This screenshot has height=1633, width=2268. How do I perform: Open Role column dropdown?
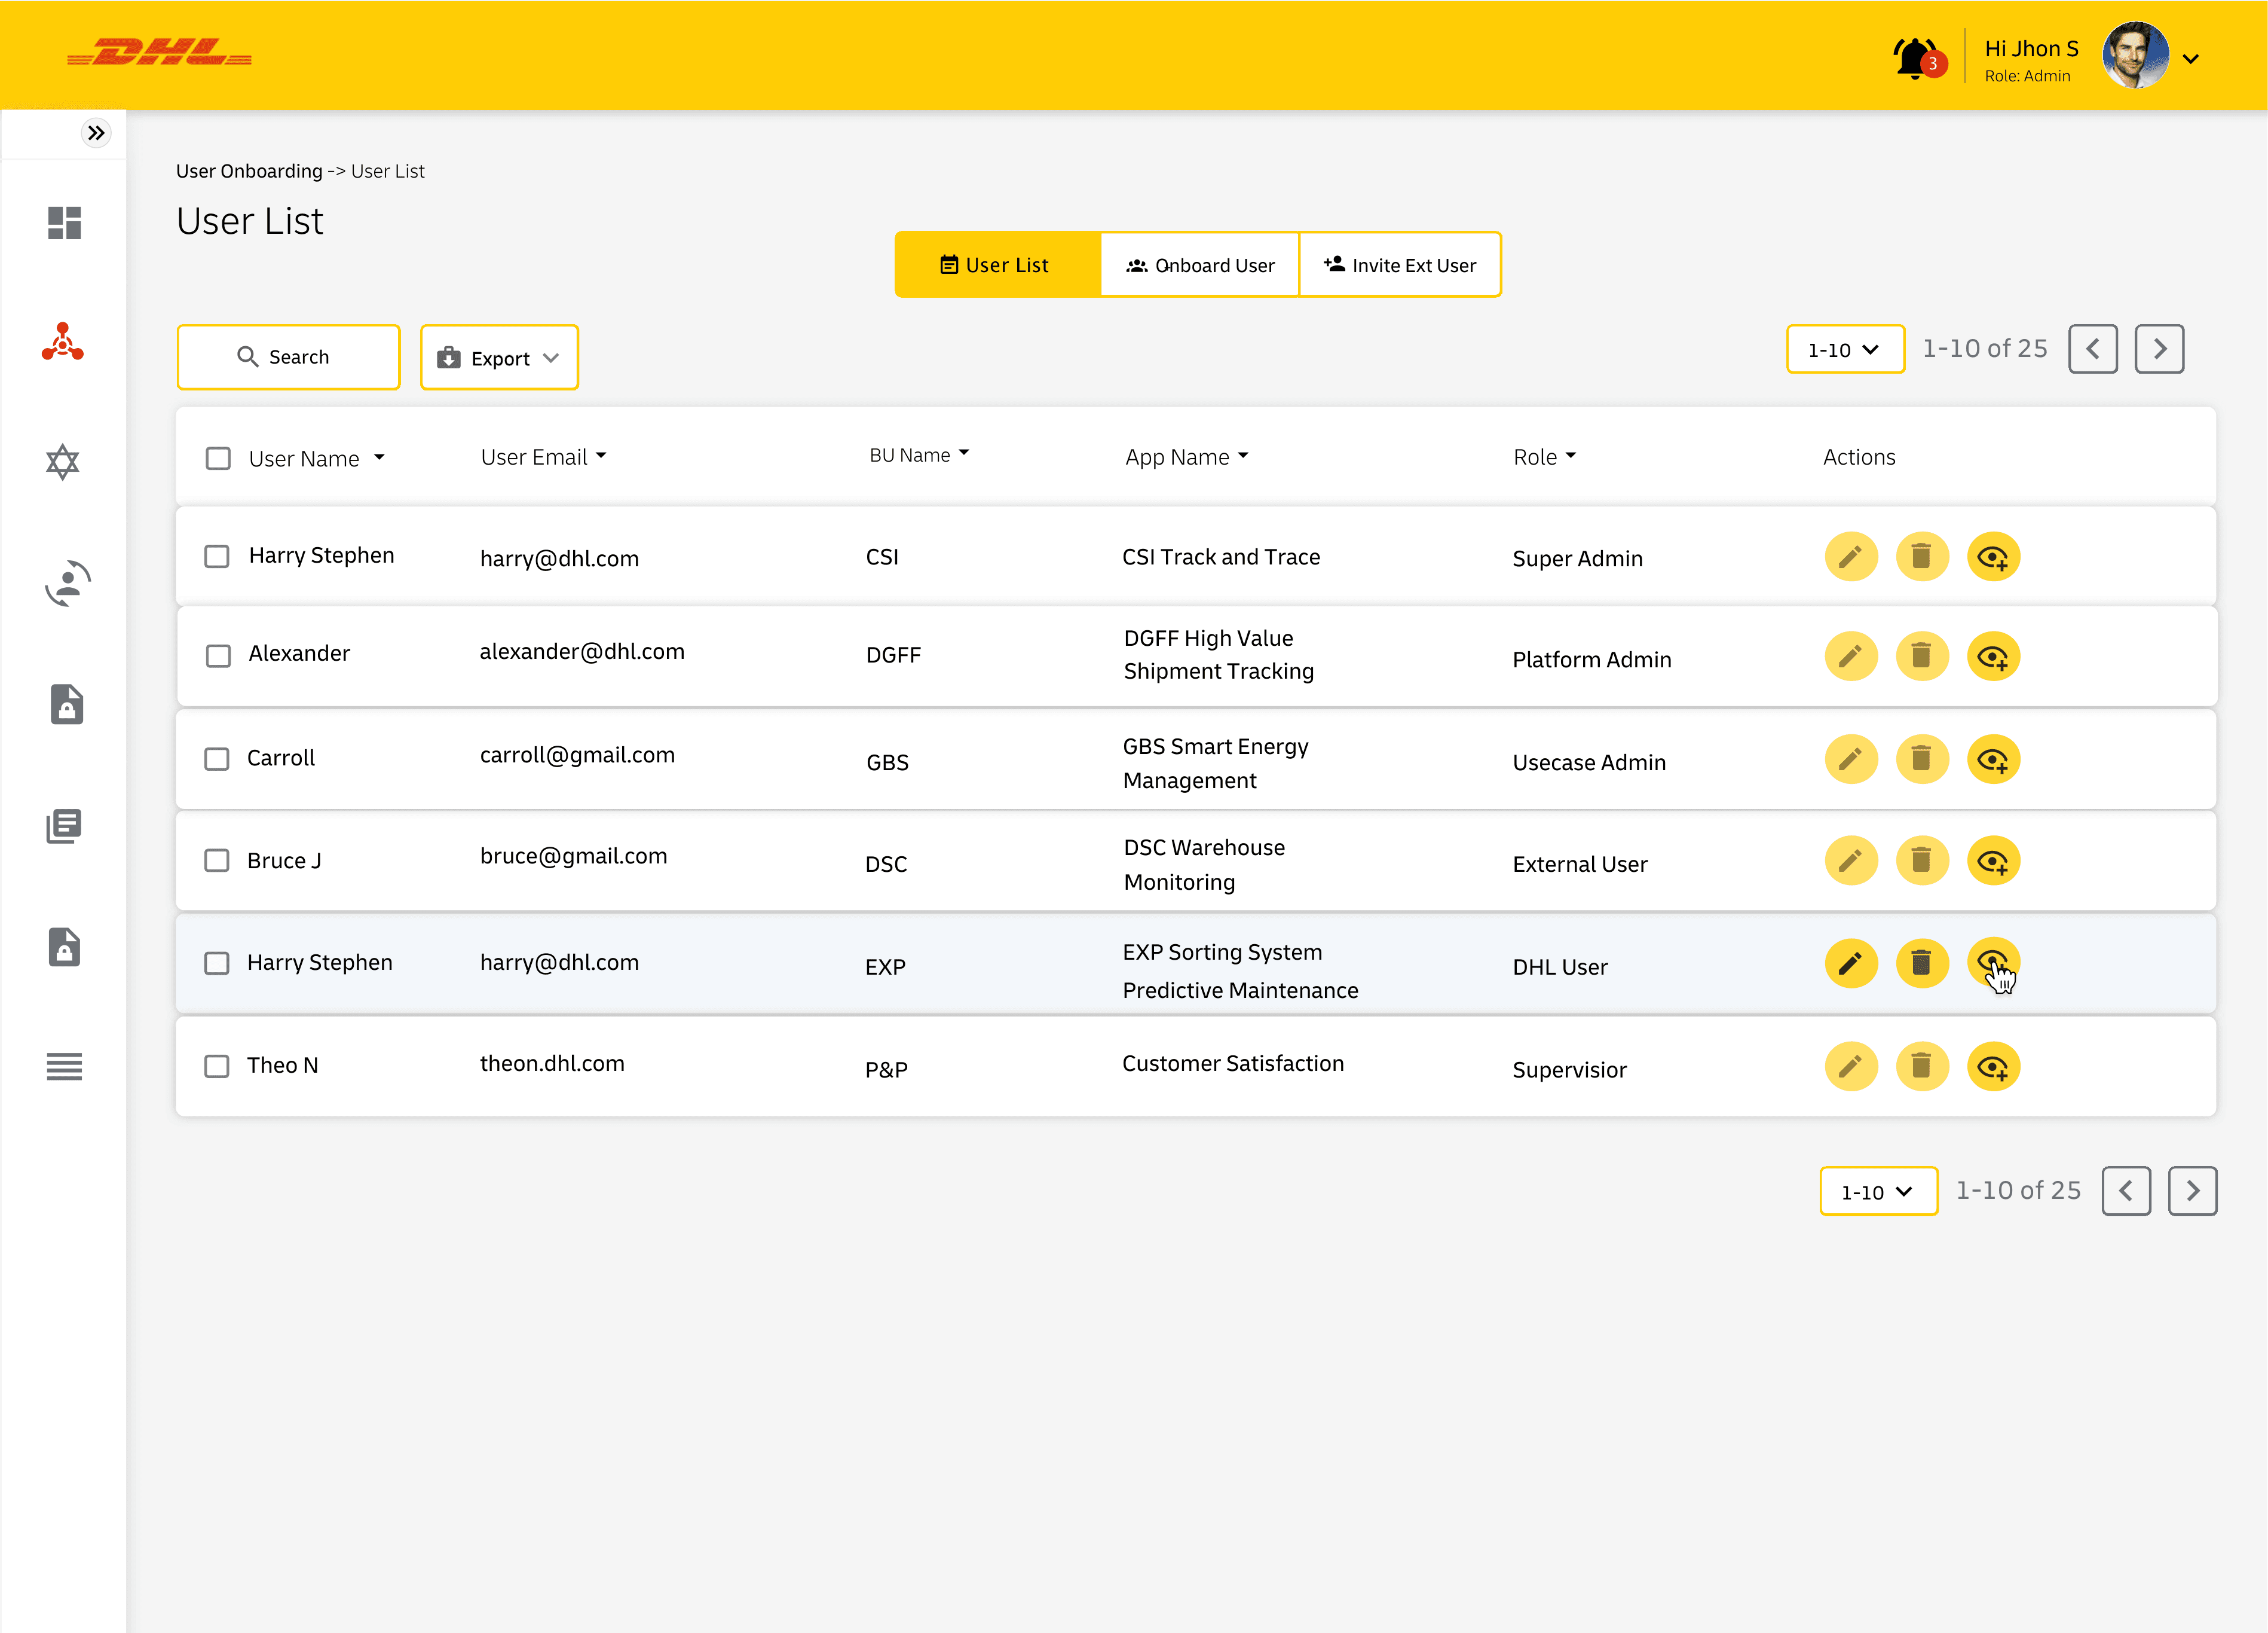click(x=1571, y=456)
